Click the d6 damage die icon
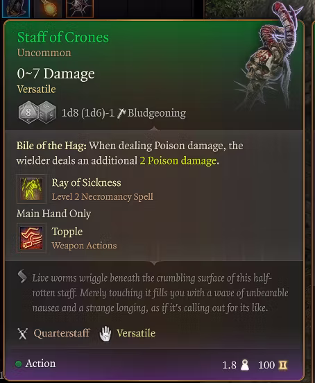 [x=47, y=112]
